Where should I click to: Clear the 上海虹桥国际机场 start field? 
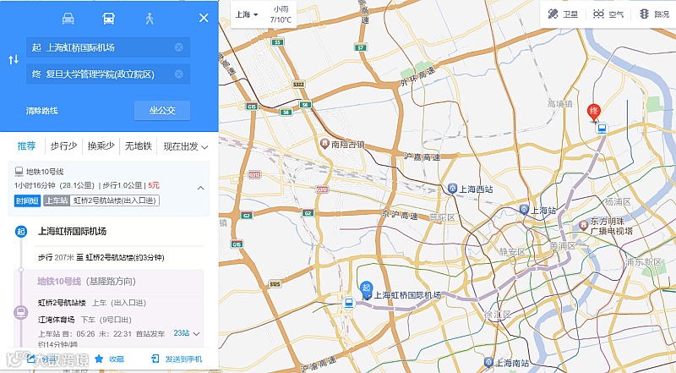179,47
